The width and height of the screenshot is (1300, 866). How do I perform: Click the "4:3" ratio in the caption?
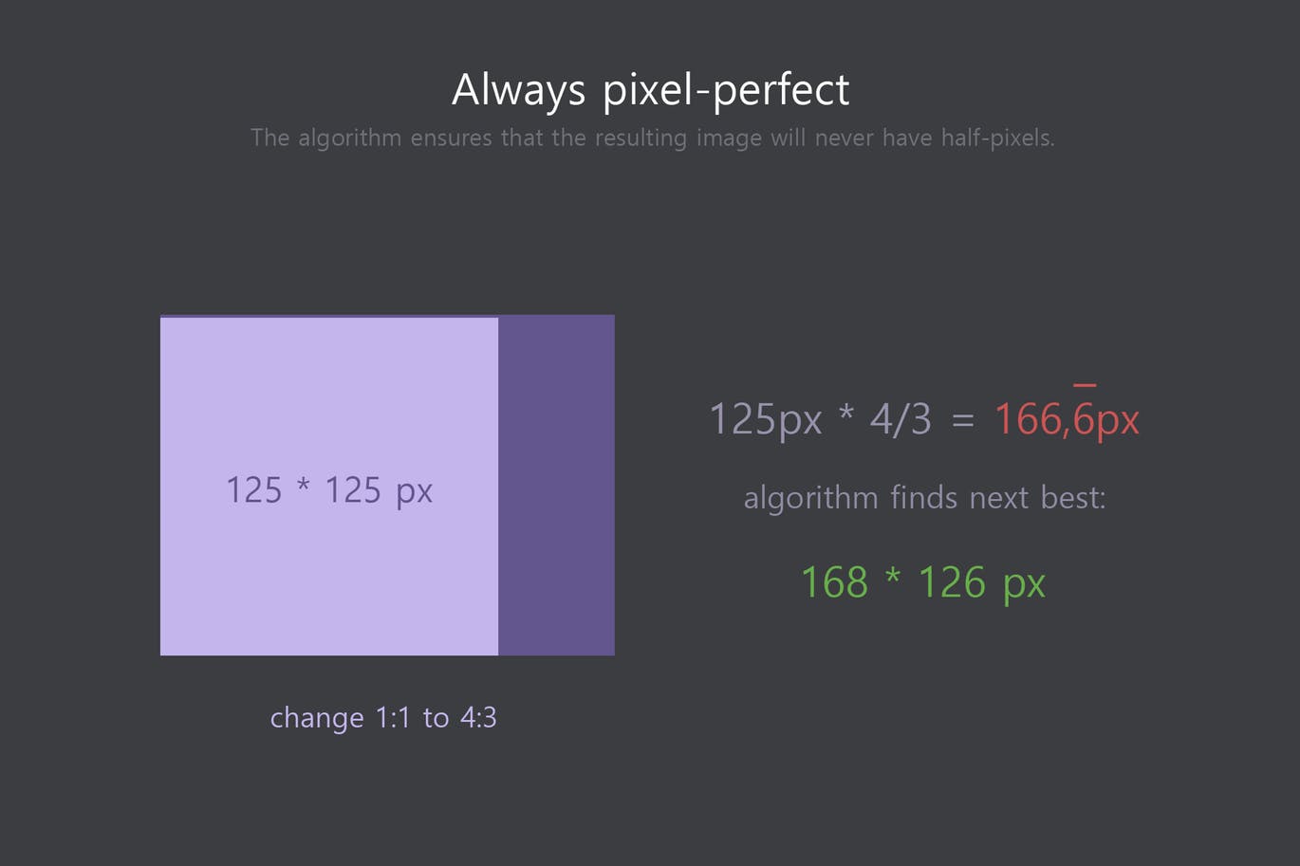coord(478,717)
